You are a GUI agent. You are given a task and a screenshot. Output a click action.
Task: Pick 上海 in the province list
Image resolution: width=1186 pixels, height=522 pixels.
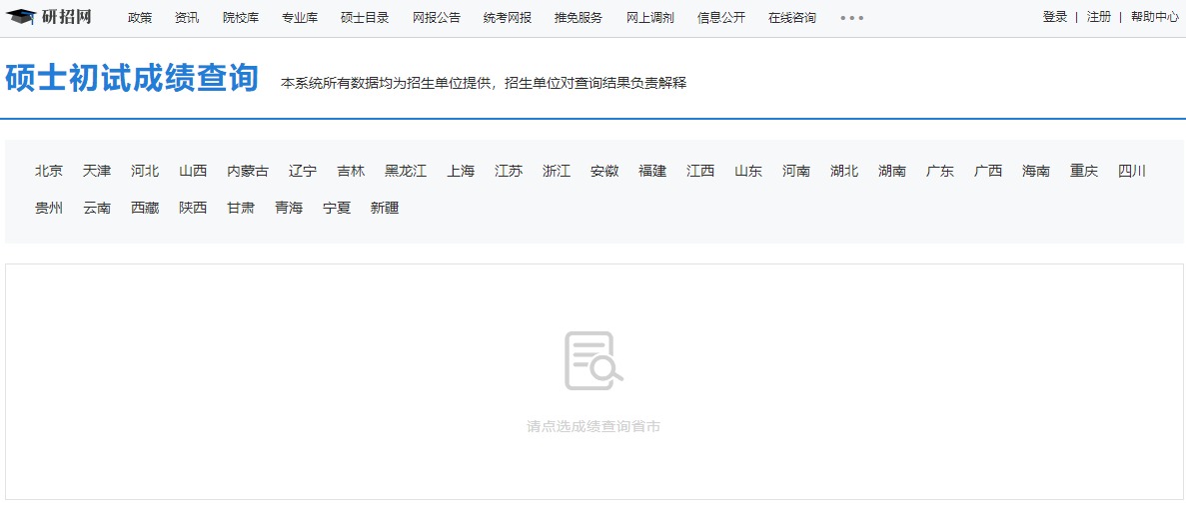[x=461, y=171]
